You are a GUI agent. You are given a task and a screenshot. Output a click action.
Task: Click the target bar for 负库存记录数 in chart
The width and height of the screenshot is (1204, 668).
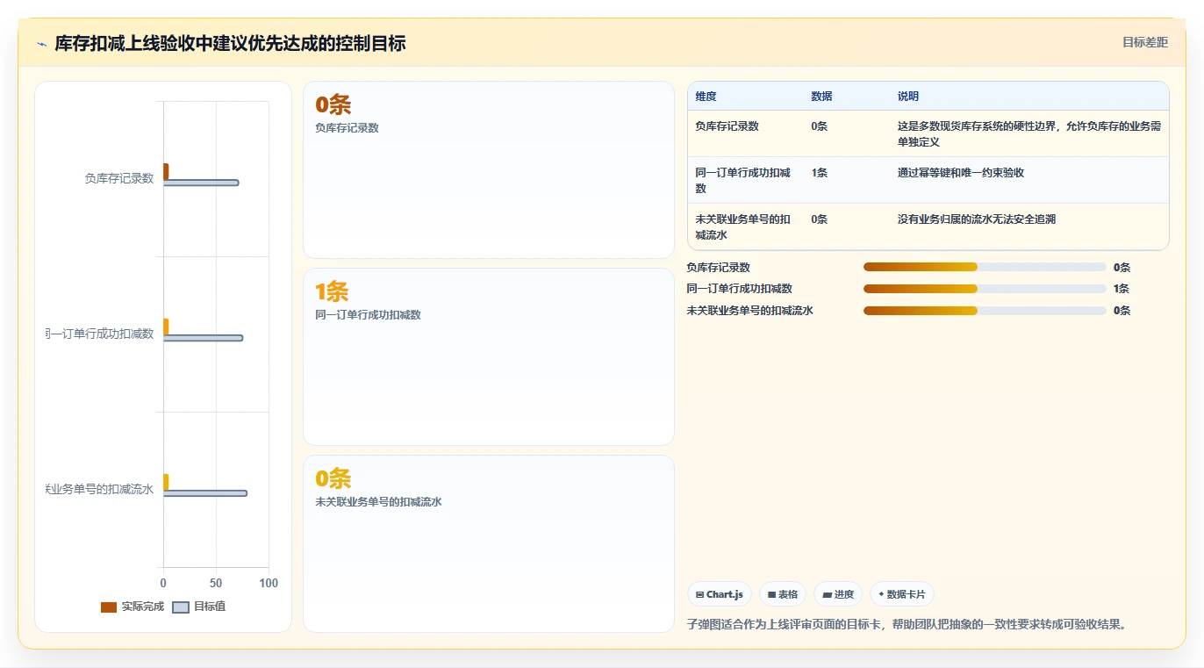[x=201, y=183]
